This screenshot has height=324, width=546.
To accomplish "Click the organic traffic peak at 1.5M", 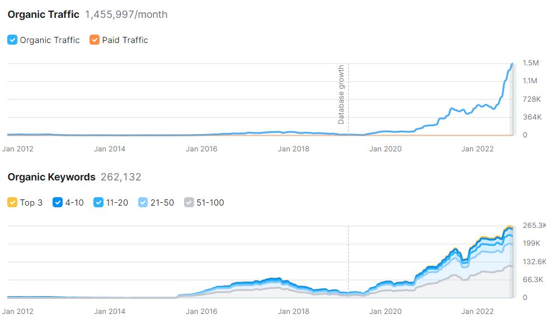I will [512, 64].
